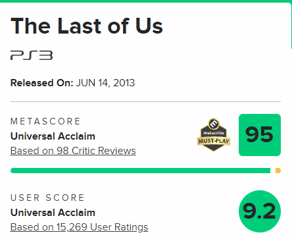Click the USER SCORE section label
Screen dimensions: 292x241
(47, 198)
